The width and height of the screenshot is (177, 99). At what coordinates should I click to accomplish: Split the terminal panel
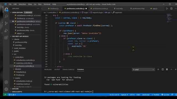tap(163, 70)
